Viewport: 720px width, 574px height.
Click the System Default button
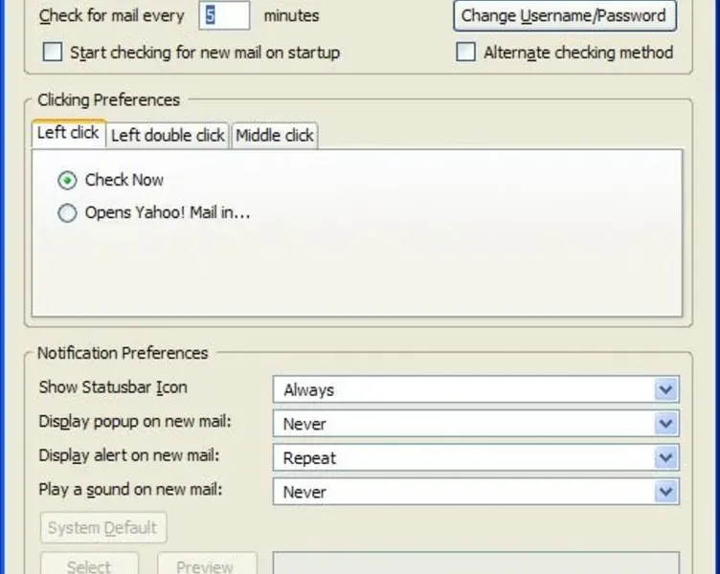click(103, 528)
